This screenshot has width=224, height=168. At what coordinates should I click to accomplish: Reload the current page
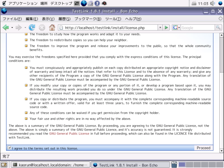pos(32,27)
